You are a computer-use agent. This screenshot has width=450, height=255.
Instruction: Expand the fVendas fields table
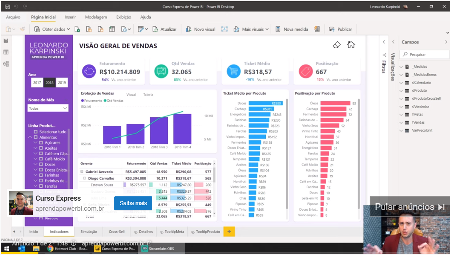[401, 123]
